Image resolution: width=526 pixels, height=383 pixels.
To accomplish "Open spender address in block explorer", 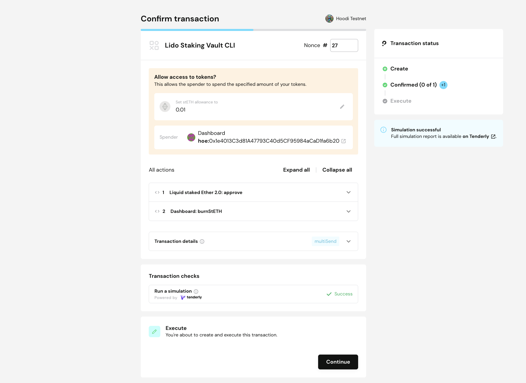I will [x=344, y=141].
